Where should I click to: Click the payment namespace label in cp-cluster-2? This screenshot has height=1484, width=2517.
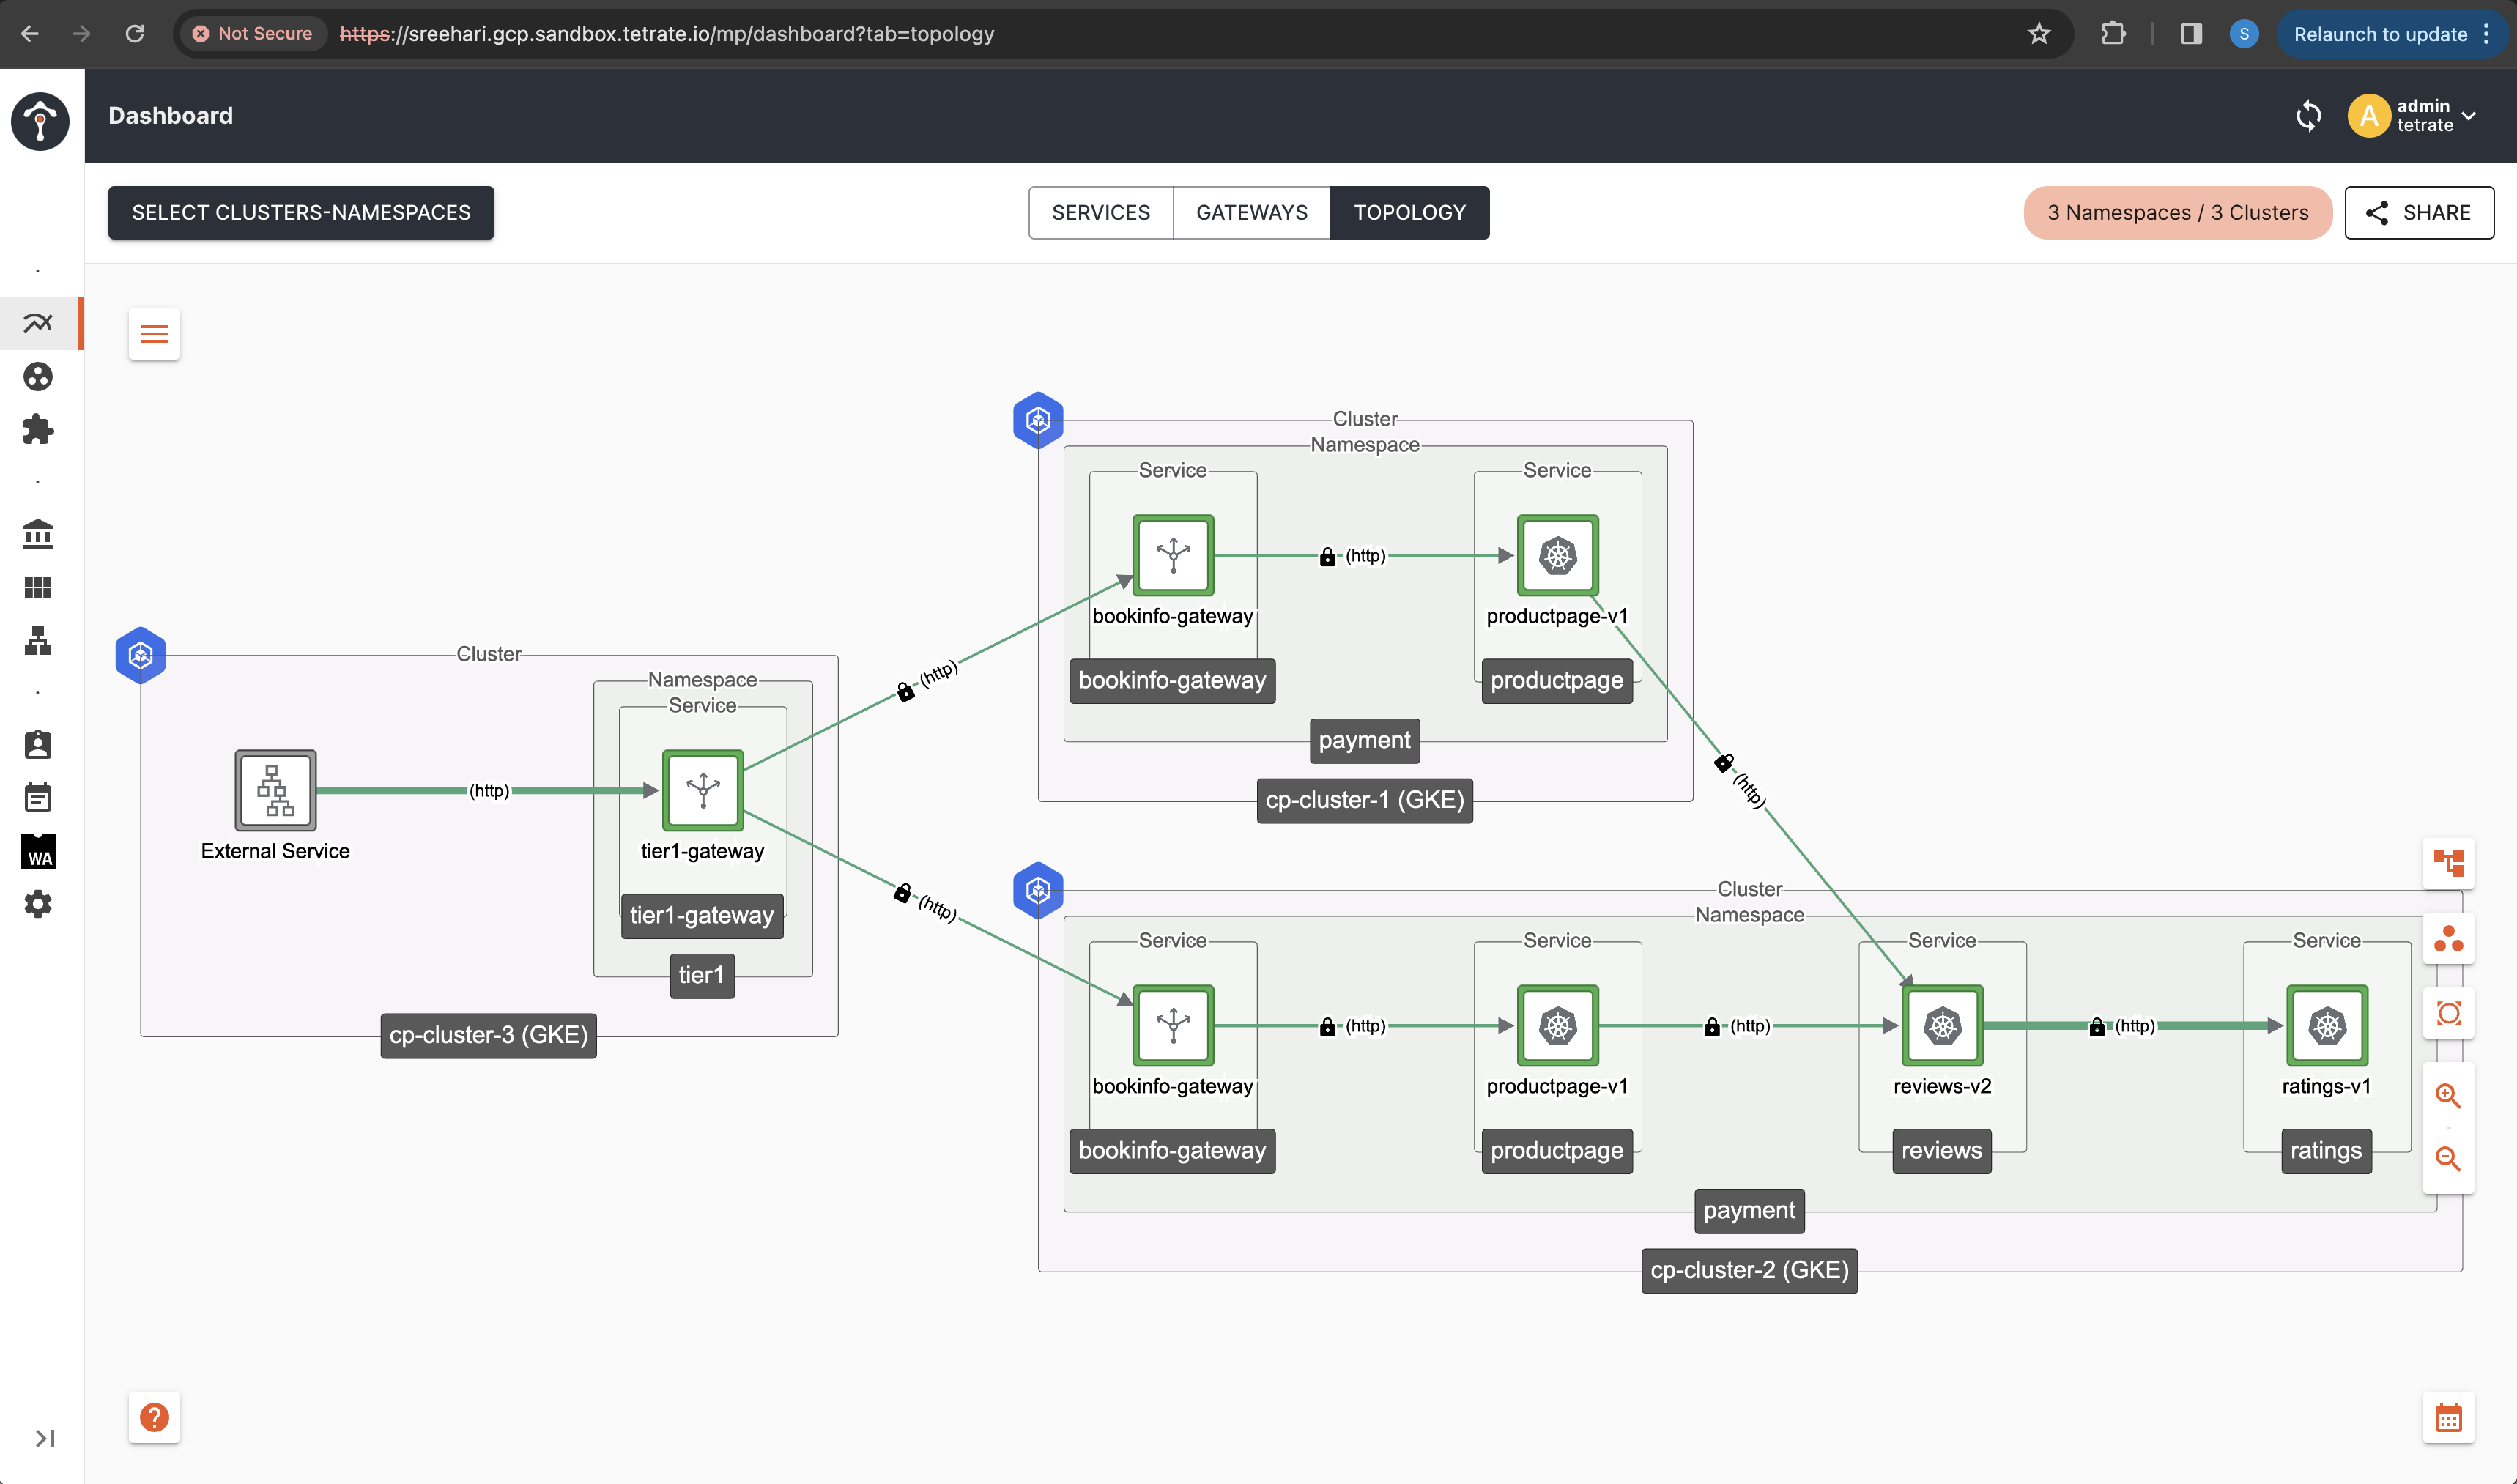click(1749, 1210)
